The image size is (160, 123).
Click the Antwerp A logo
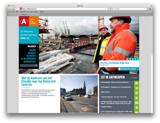click(x=24, y=21)
